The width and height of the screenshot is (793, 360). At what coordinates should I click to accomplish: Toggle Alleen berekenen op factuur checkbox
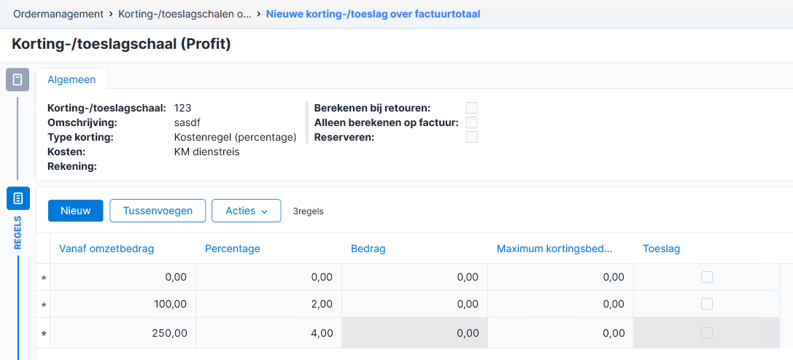point(472,122)
